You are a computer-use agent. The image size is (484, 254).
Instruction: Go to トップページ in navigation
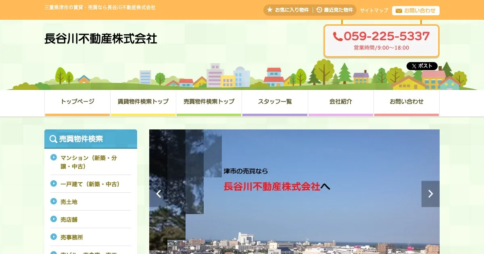(77, 103)
